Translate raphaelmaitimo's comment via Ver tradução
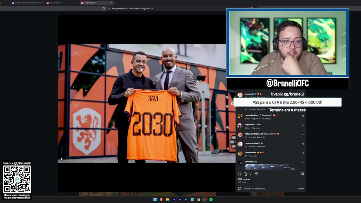Screen dimensions: 361x203 coord(267,119)
